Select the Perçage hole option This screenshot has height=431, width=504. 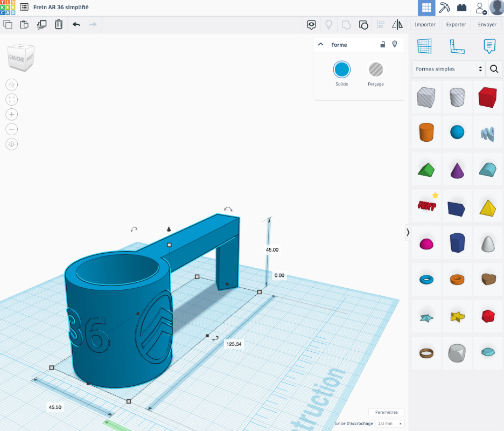(x=376, y=69)
